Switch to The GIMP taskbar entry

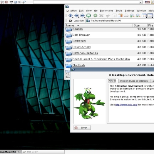point(43,152)
